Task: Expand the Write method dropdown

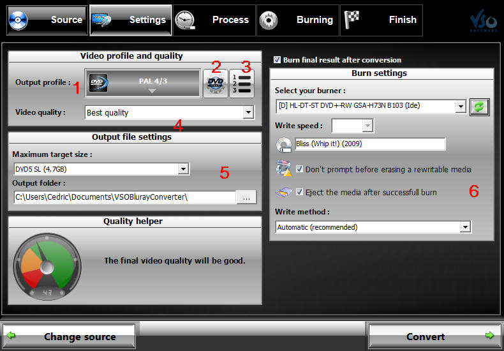Action: (x=465, y=227)
